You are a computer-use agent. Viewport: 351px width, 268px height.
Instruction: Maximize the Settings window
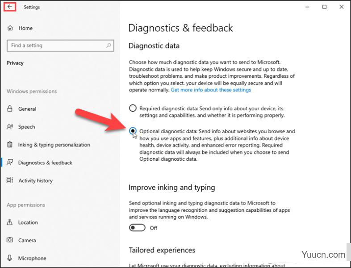tap(324, 7)
